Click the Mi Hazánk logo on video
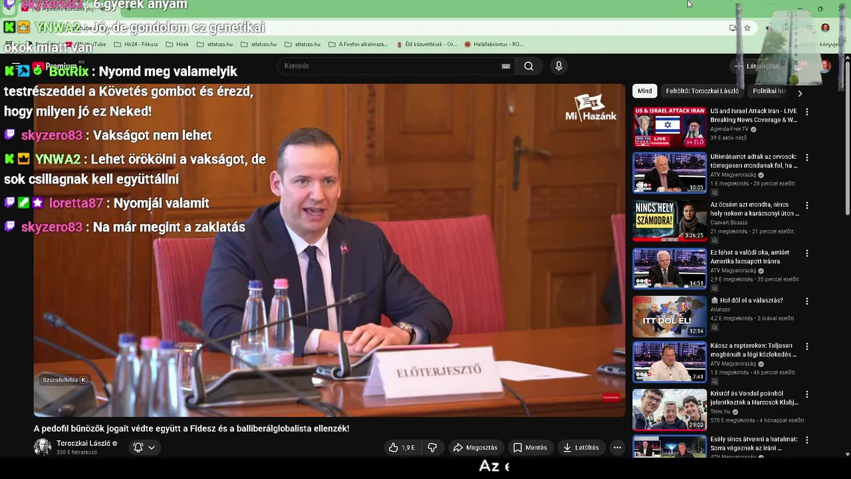 pyautogui.click(x=590, y=108)
